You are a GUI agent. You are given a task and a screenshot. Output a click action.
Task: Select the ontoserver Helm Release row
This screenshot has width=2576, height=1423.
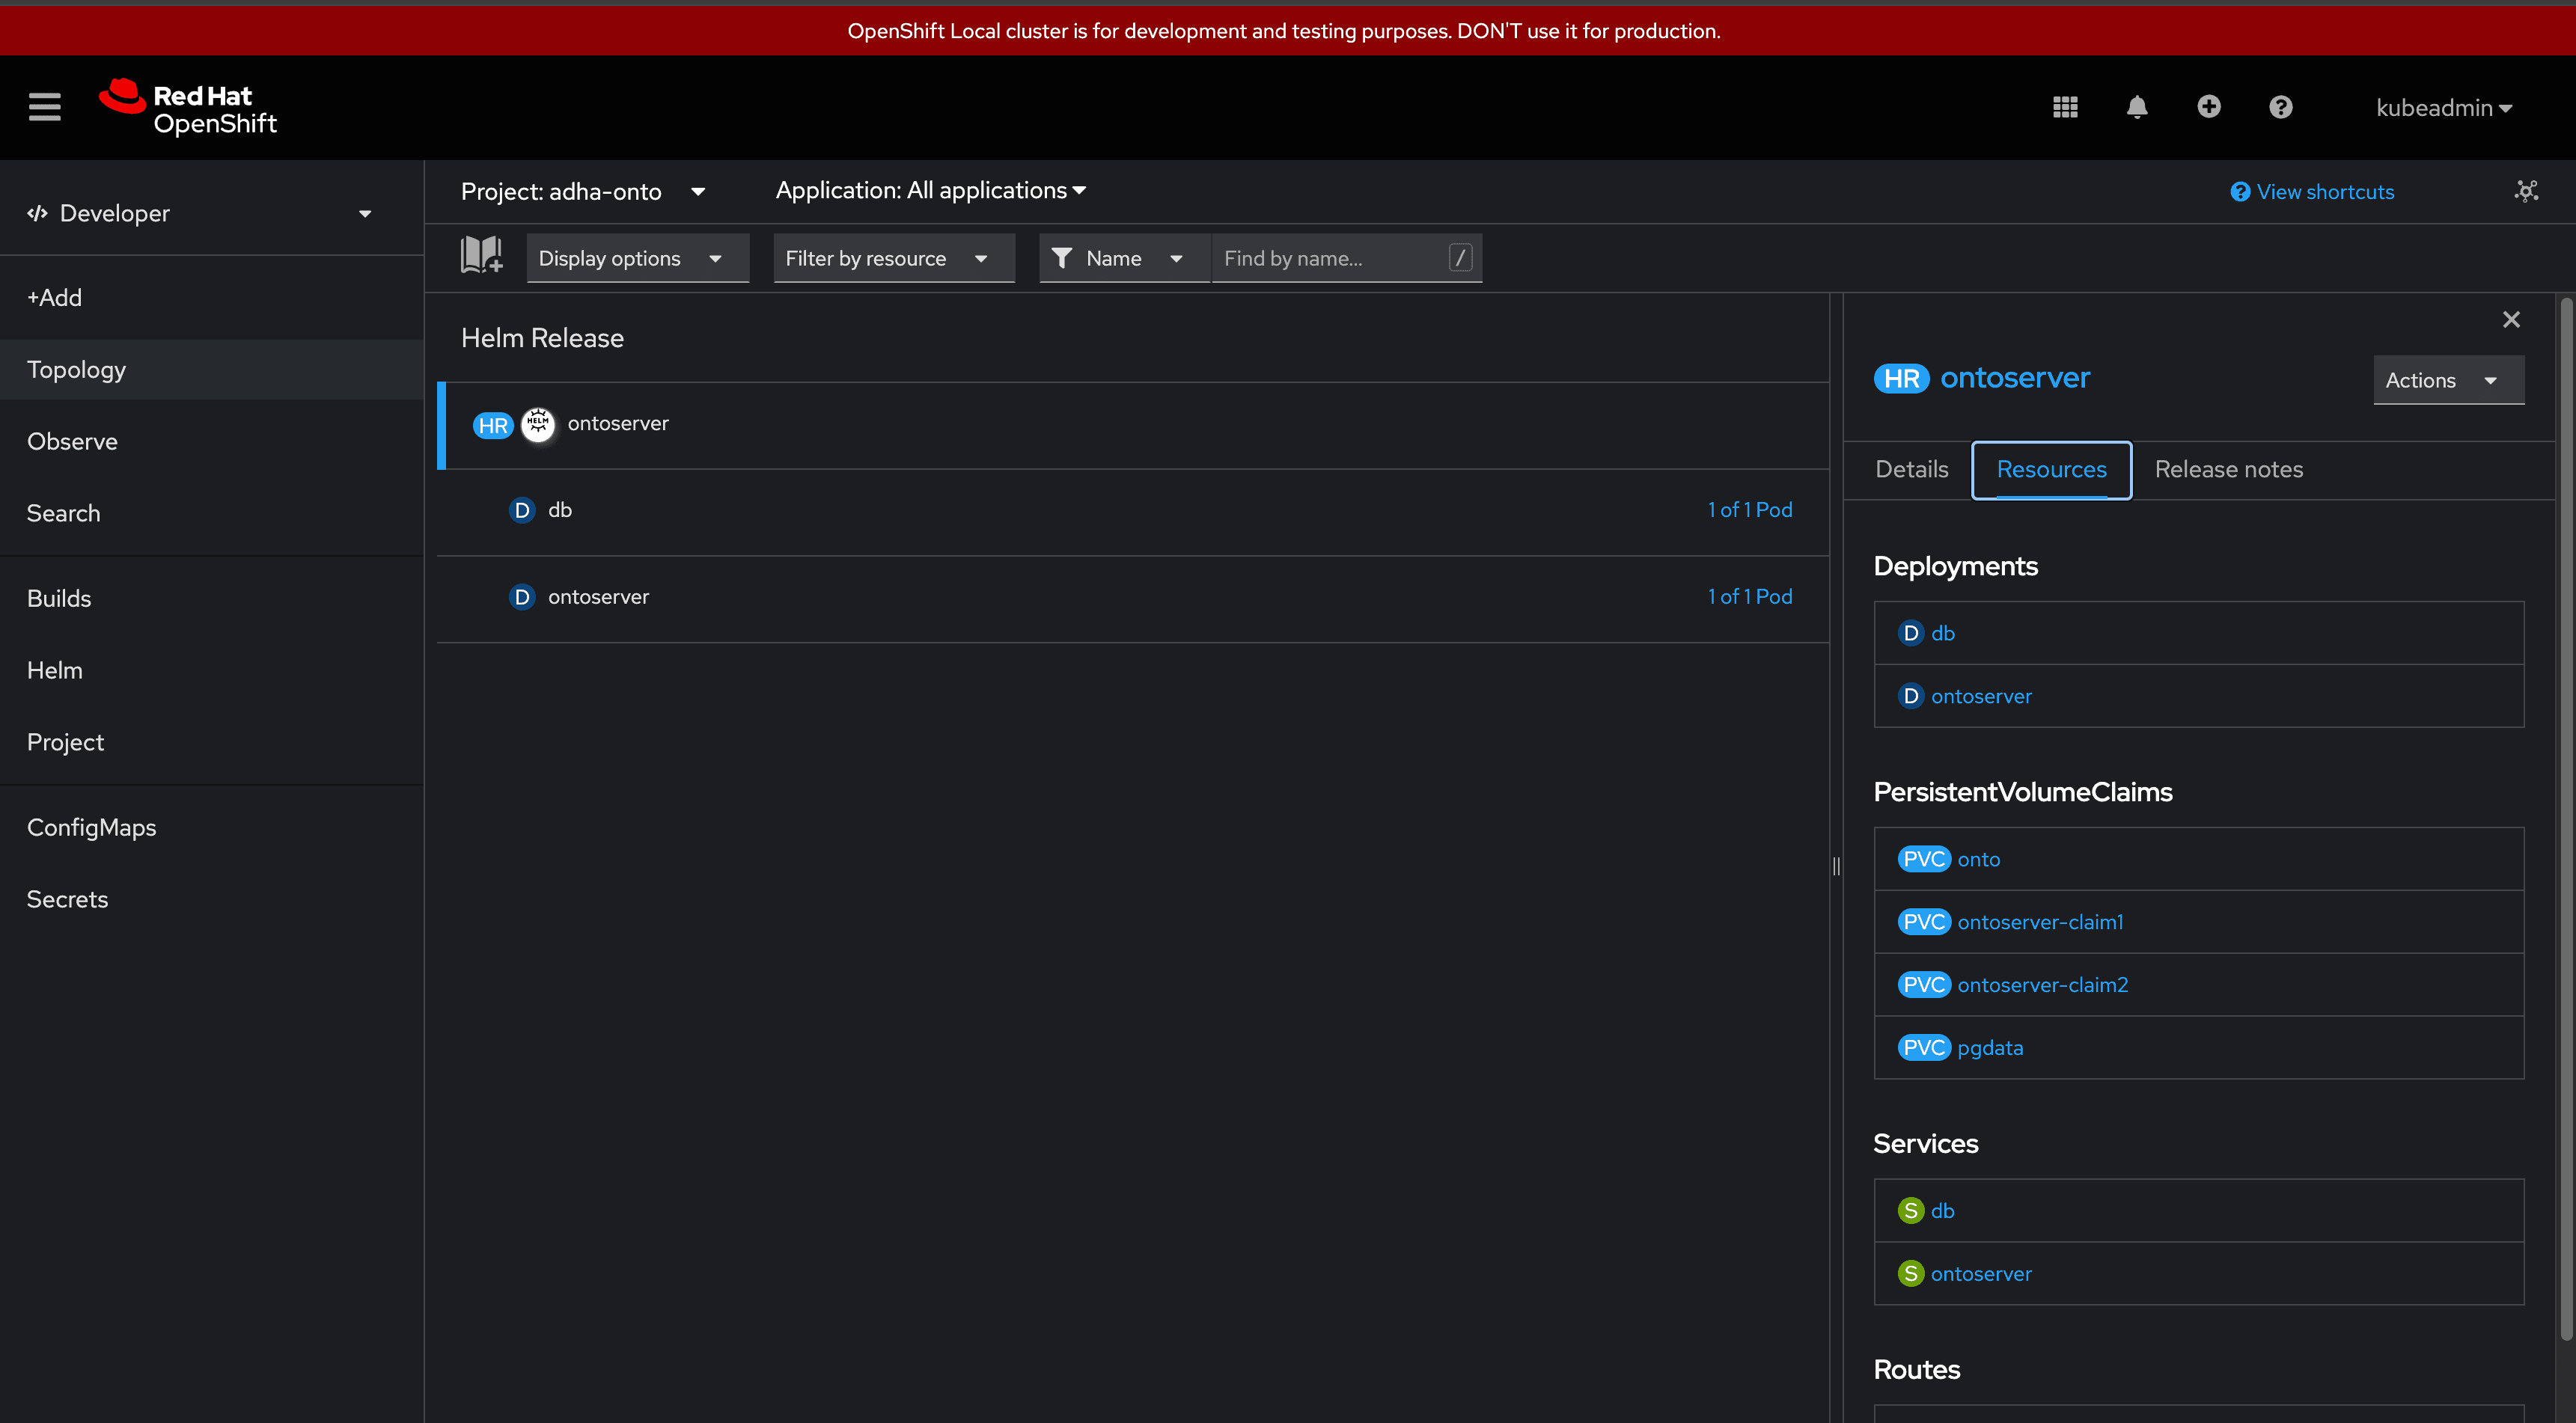pos(1133,425)
